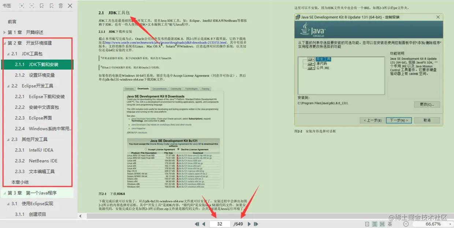
Task: Click the /649 total pages label
Action: point(238,224)
